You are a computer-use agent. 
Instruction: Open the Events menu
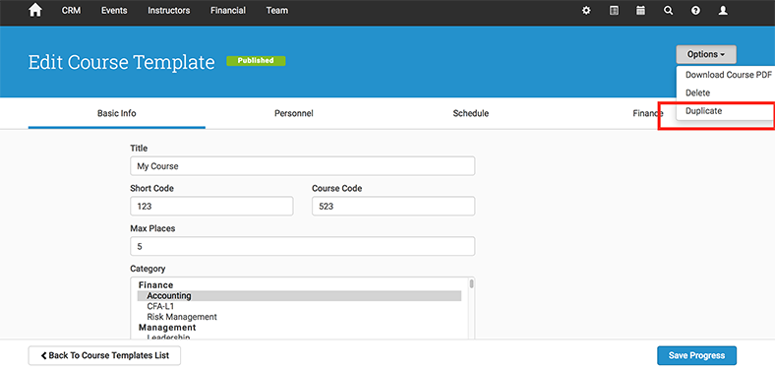pyautogui.click(x=114, y=11)
